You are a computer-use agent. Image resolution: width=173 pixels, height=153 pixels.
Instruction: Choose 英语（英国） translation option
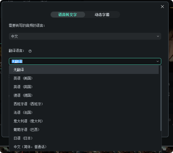(x=84, y=87)
